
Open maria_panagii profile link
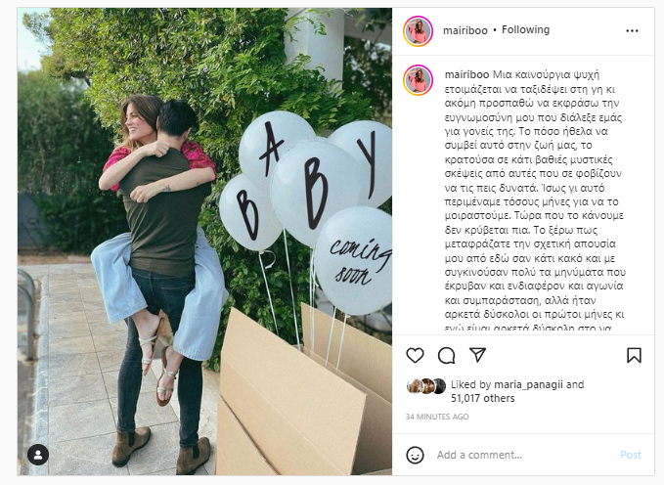tap(528, 384)
